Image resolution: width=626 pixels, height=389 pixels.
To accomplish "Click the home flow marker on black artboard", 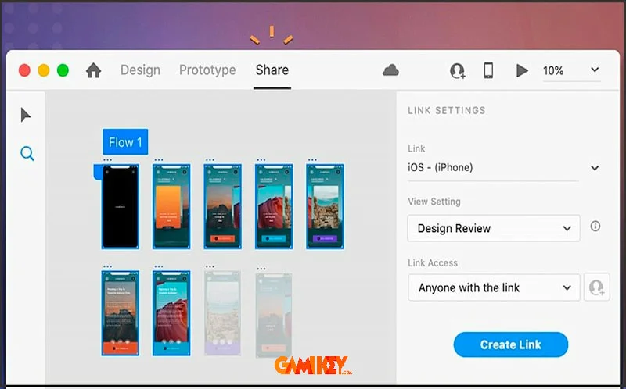I will (x=97, y=172).
